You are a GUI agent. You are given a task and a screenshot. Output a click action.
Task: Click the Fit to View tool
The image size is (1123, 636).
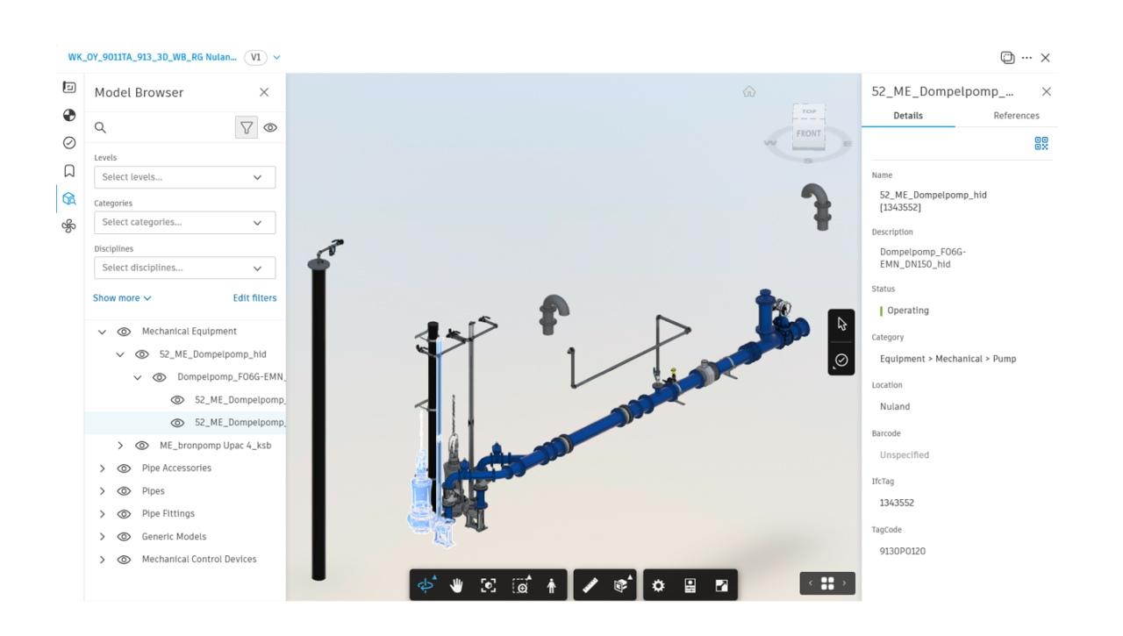488,585
